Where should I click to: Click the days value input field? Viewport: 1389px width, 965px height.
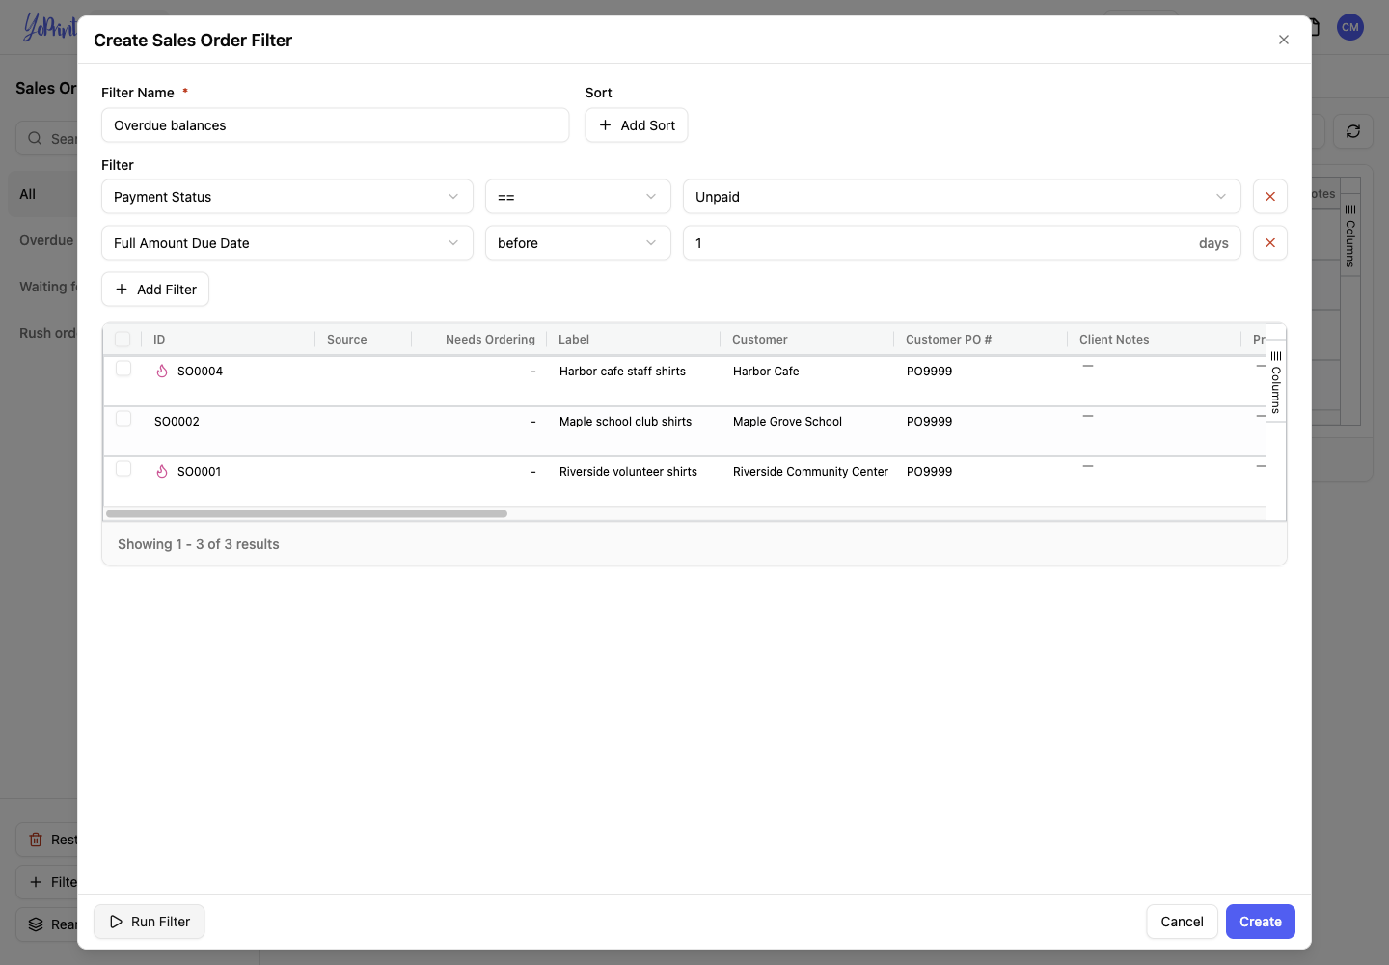[x=962, y=243]
